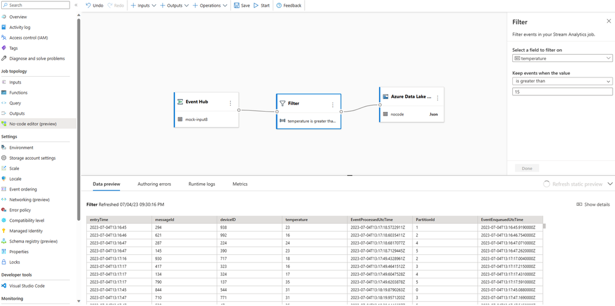
Task: Click the Done button in the Filter panel
Action: point(527,168)
